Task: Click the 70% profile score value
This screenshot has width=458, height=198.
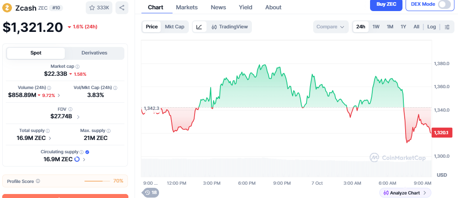Action: coord(118,181)
